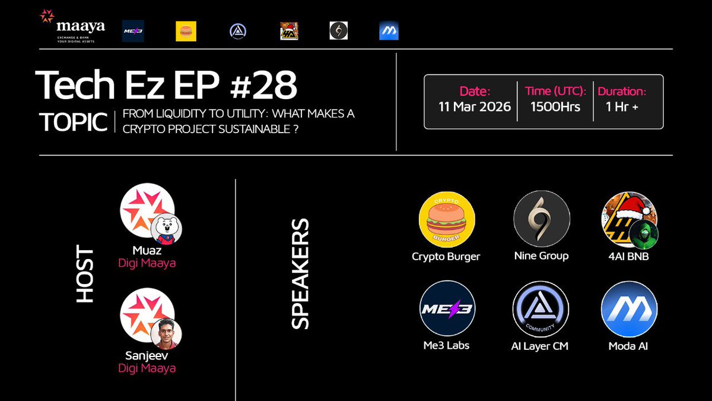The width and height of the screenshot is (712, 401).
Task: Click the vertical 'HOST' heading
Action: coord(86,275)
